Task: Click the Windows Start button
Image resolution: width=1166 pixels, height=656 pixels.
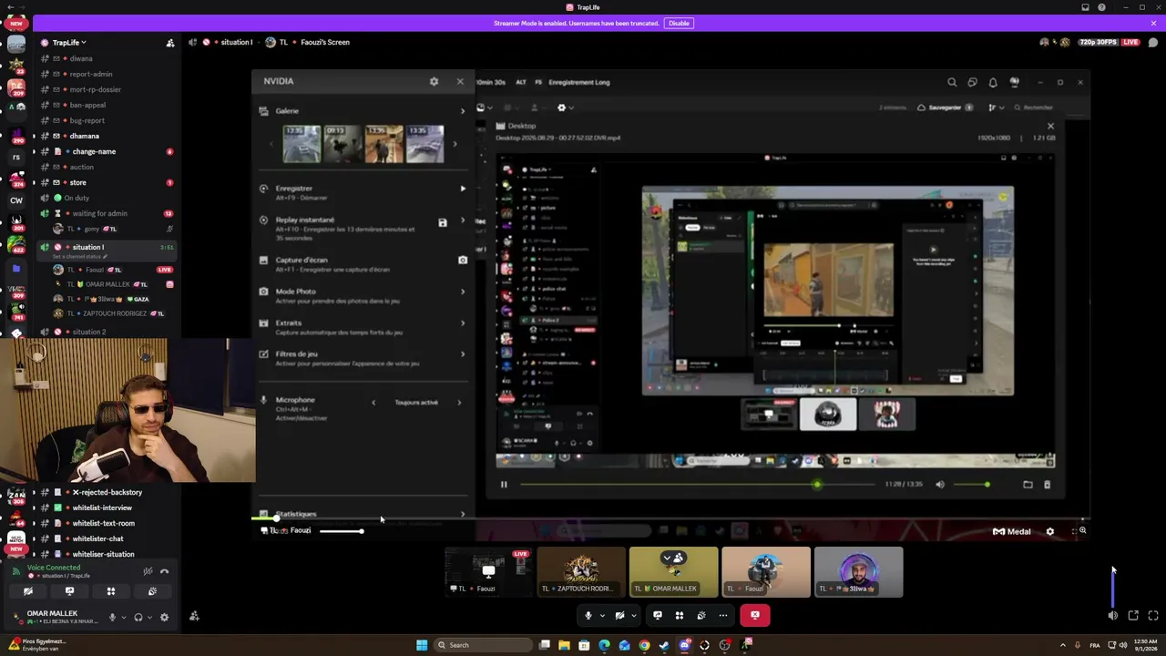Action: click(x=422, y=645)
